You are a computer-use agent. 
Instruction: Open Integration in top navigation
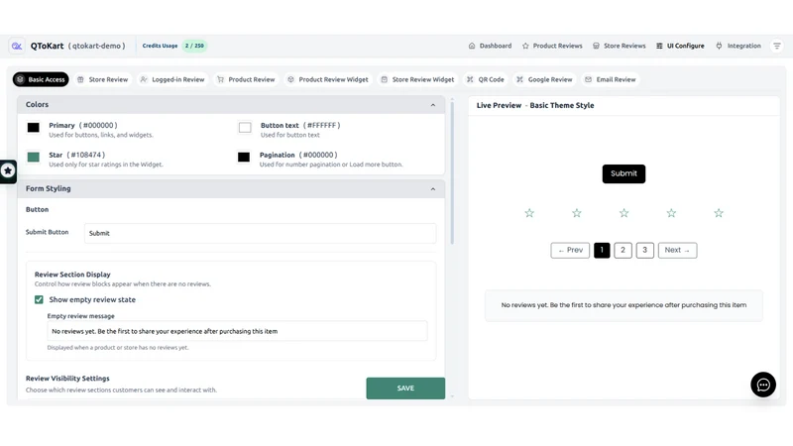(x=738, y=46)
